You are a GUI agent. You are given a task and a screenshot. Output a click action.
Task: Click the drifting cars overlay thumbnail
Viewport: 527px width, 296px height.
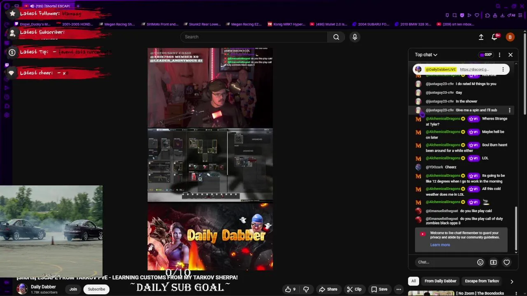point(51,231)
